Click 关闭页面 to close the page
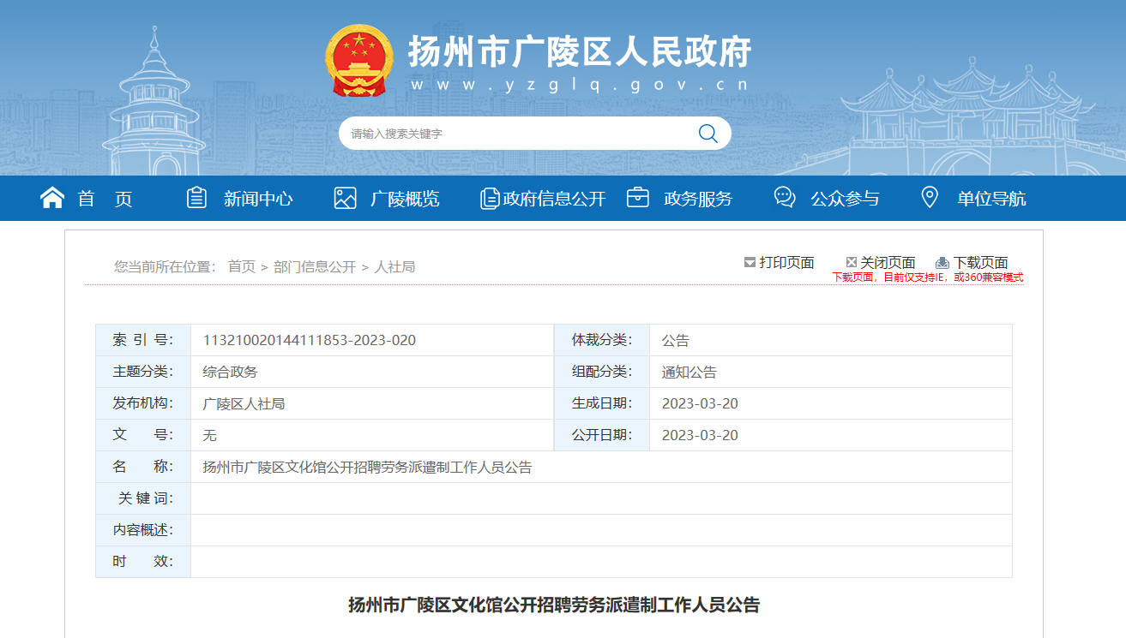The image size is (1126, 638). point(888,262)
